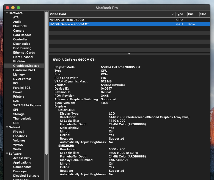Click the Hardware category label
The height and width of the screenshot is (180, 214).
pyautogui.click(x=16, y=13)
